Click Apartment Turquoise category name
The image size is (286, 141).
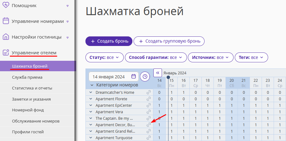point(114,138)
